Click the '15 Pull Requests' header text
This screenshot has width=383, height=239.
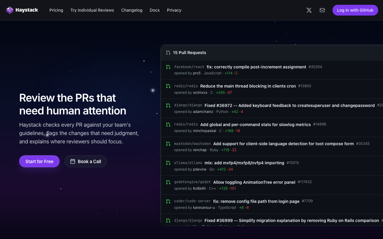coord(189,53)
